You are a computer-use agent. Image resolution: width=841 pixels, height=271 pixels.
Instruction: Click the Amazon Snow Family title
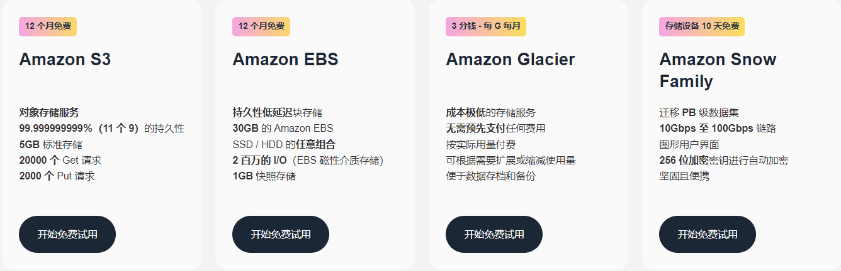click(x=718, y=70)
